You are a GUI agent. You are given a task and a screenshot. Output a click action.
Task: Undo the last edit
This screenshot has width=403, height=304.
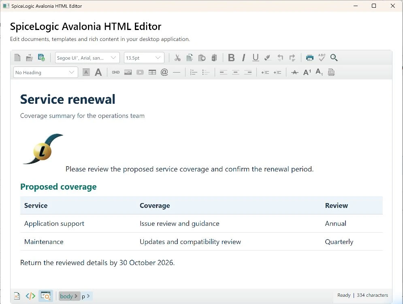tap(280, 58)
